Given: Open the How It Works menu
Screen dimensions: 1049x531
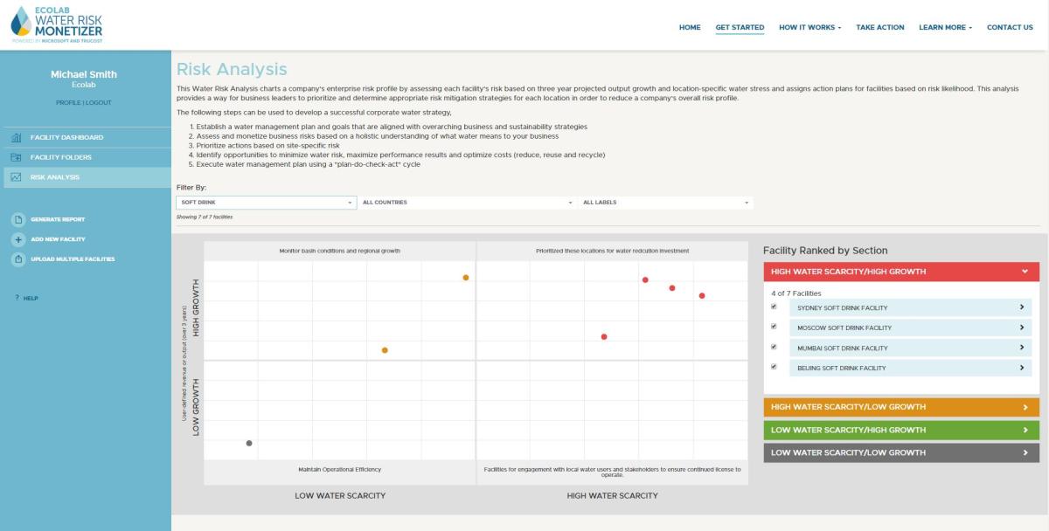Looking at the screenshot, I should click(x=809, y=28).
